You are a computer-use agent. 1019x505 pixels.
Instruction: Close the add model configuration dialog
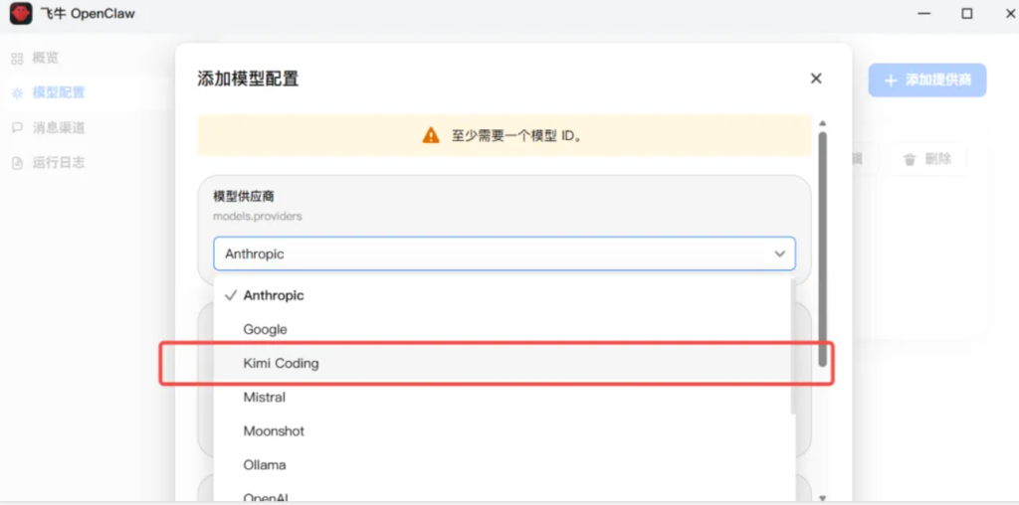click(816, 79)
